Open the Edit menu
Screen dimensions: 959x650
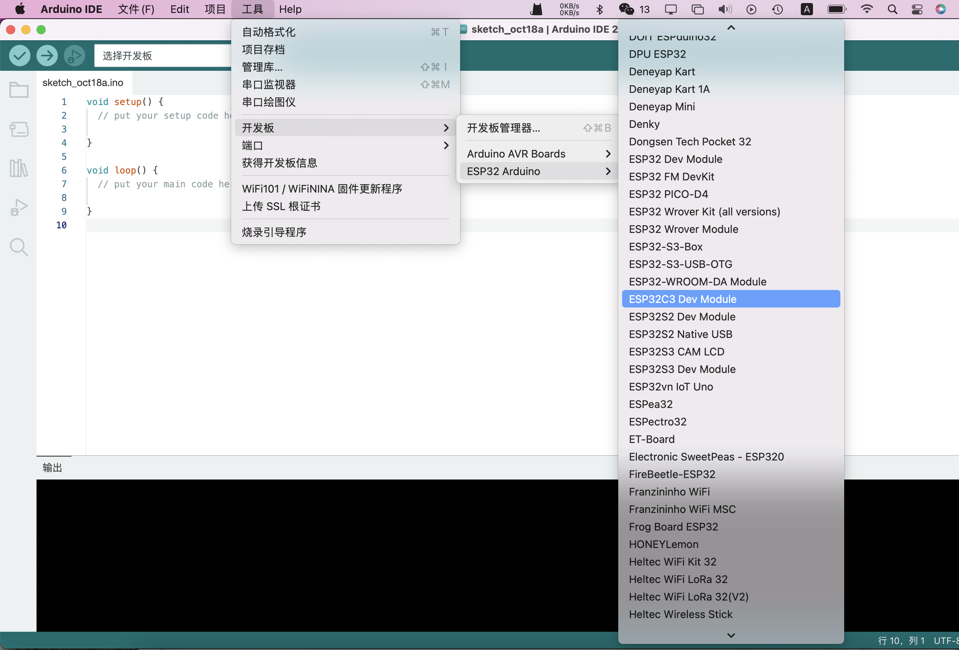[179, 9]
